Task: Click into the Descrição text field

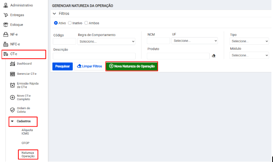Action: (x=94, y=56)
